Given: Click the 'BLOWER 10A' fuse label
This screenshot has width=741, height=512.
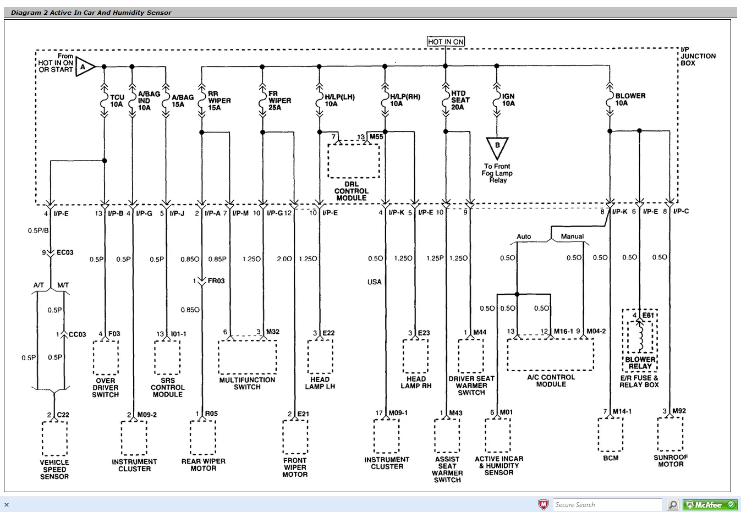Looking at the screenshot, I should point(630,99).
